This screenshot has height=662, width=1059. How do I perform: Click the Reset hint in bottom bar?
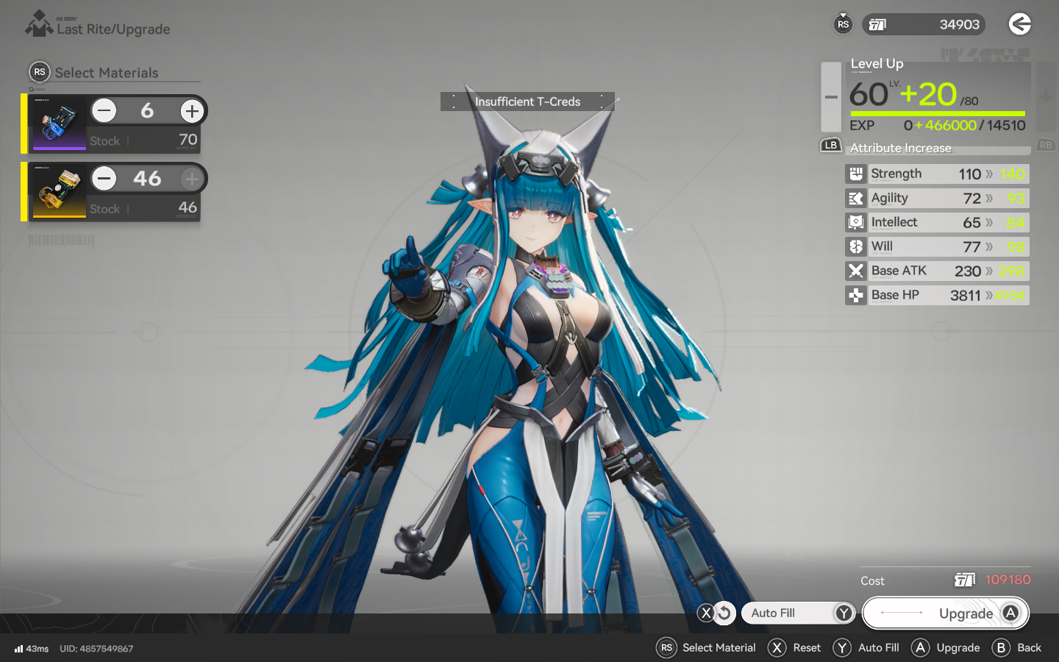point(794,647)
